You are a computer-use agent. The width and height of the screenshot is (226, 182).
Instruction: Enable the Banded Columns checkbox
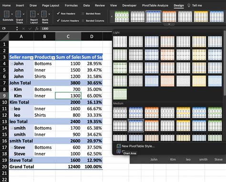83,20
